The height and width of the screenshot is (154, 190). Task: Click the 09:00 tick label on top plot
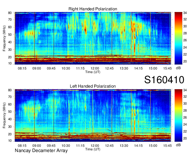click(37, 68)
